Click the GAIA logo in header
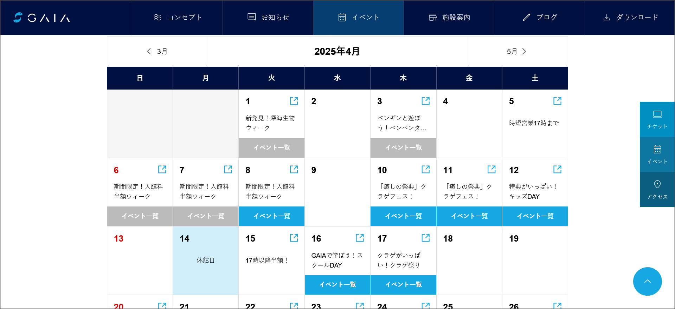Screen dimensions: 675x309 (42, 18)
